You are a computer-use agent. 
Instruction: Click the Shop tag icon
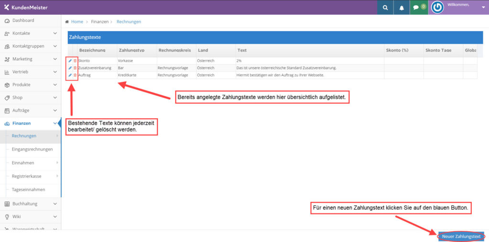tap(7, 98)
